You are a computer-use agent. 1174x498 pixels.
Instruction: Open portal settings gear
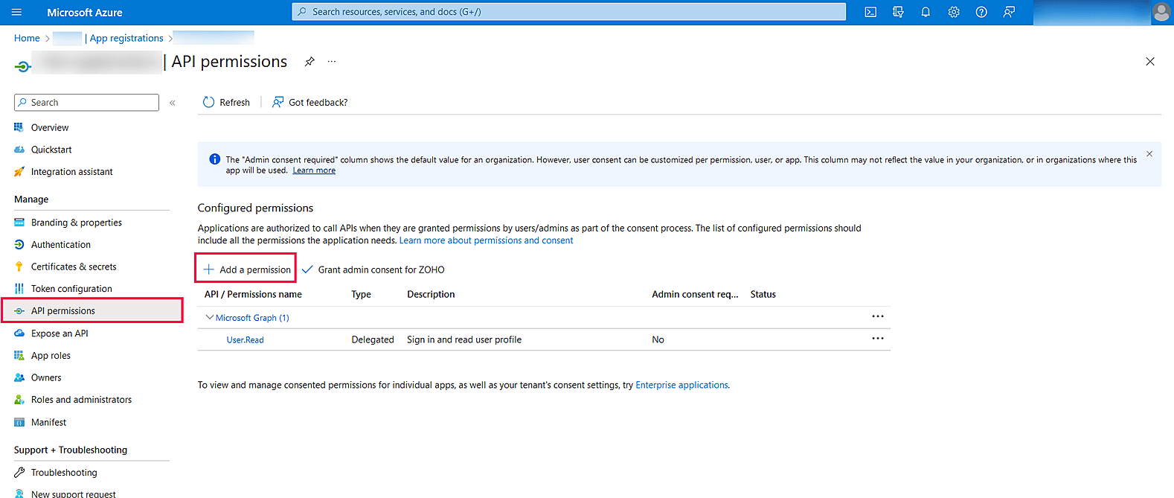954,12
